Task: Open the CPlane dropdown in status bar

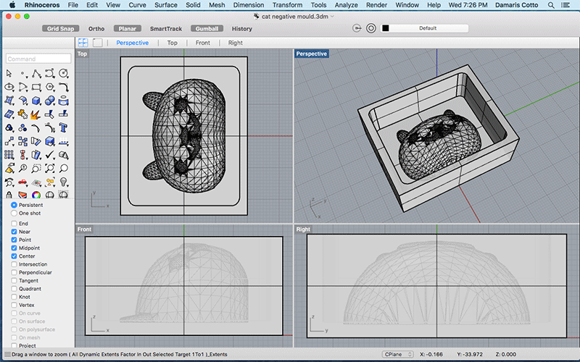Action: coord(397,354)
